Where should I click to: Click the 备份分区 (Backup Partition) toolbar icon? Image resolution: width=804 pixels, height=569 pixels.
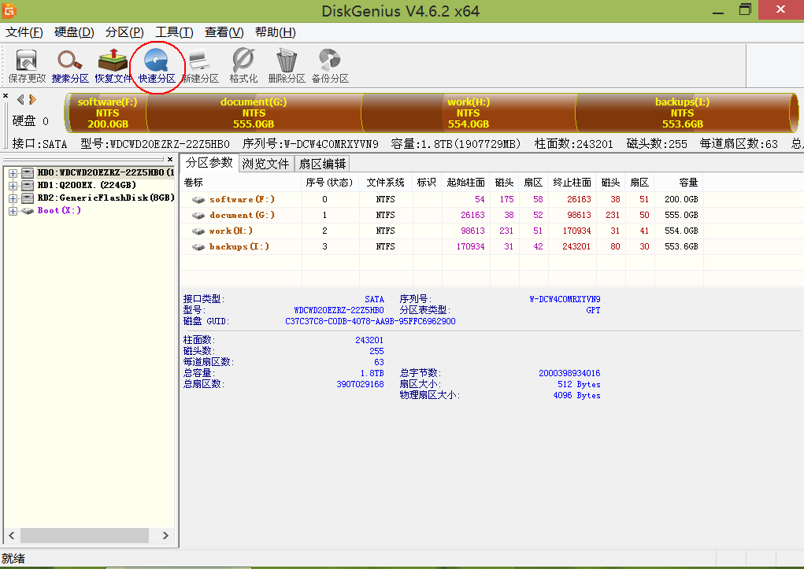[330, 65]
